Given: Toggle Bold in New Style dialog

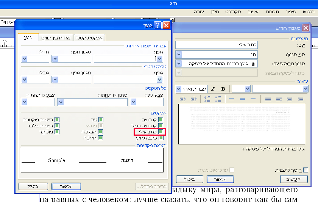Looking at the screenshot, I should [x=223, y=89].
